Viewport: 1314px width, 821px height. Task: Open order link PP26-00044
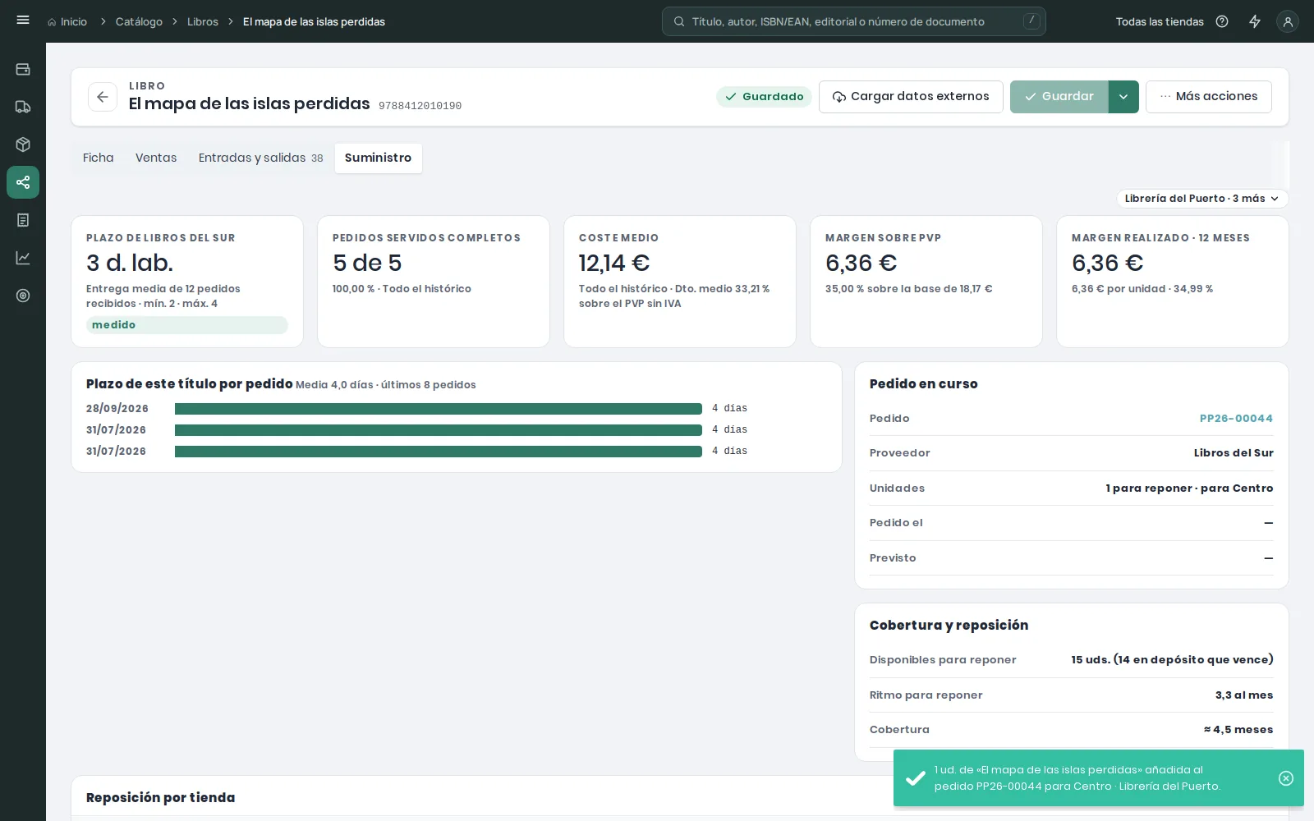point(1236,419)
